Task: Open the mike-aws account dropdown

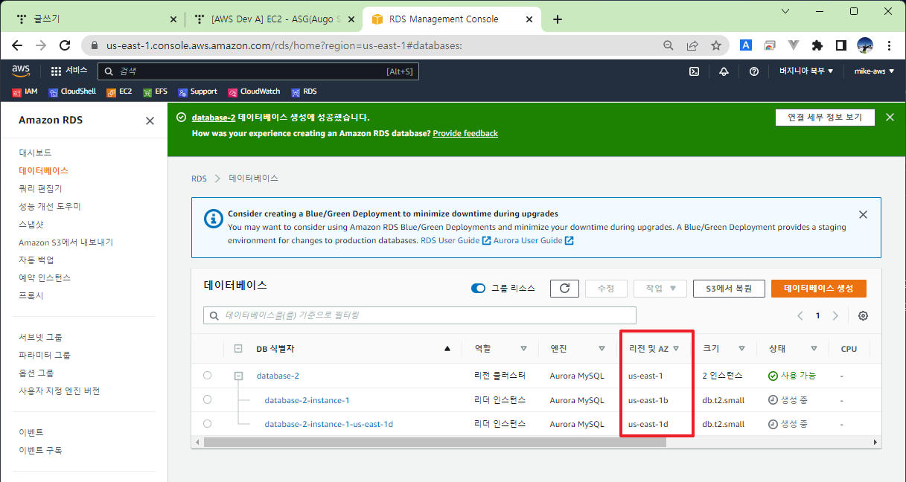Action: click(874, 71)
